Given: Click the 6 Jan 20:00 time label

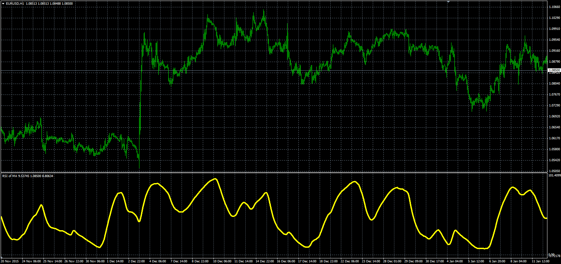Looking at the screenshot, I should (x=498, y=261).
